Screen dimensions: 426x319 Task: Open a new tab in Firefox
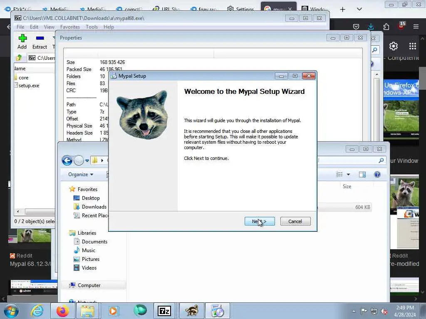(x=343, y=9)
